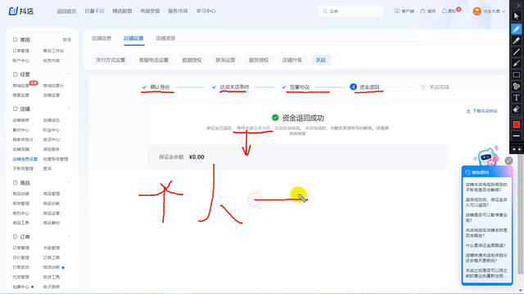Viewport: 524px width, 294px height.
Task: Go to 返回首页 in top navigation
Action: 66,11
